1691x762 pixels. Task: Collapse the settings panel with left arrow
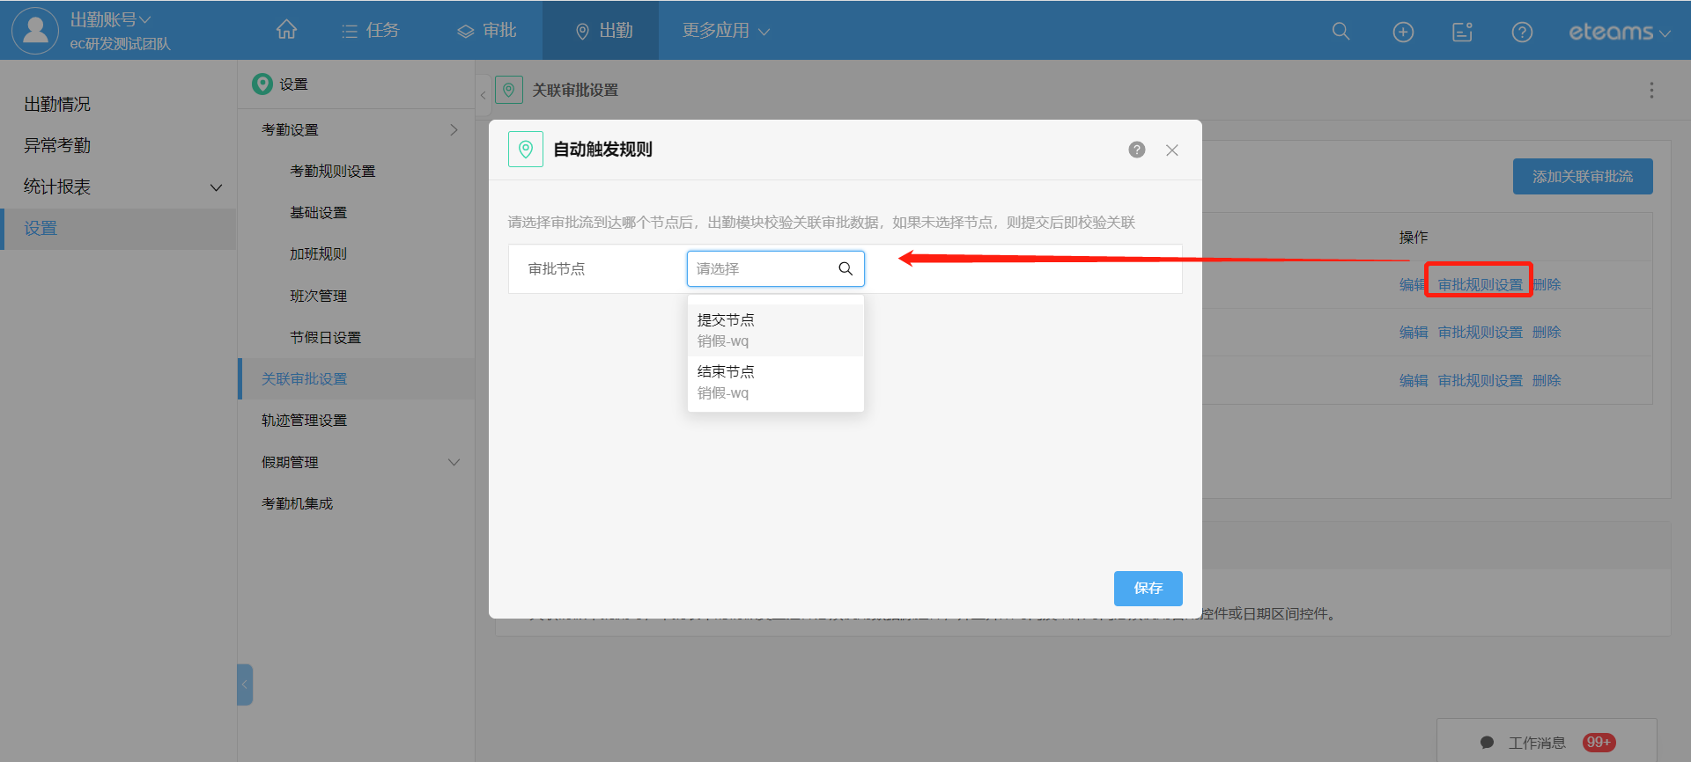pyautogui.click(x=483, y=95)
